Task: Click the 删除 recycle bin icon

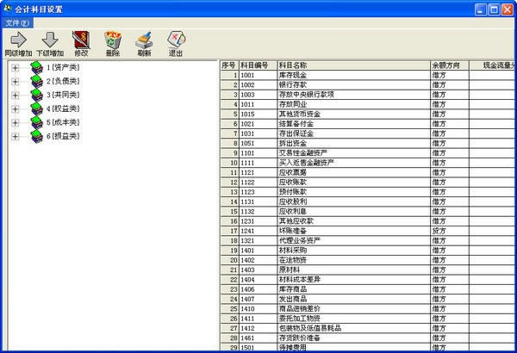Action: (113, 39)
